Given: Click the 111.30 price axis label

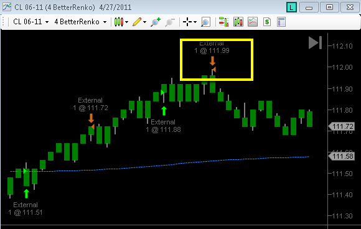Looking at the screenshot, I should coord(342,216).
